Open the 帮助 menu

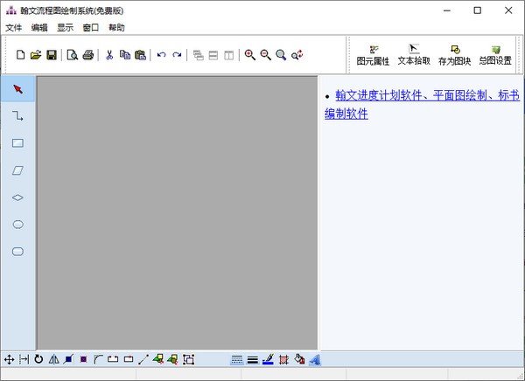pos(116,27)
